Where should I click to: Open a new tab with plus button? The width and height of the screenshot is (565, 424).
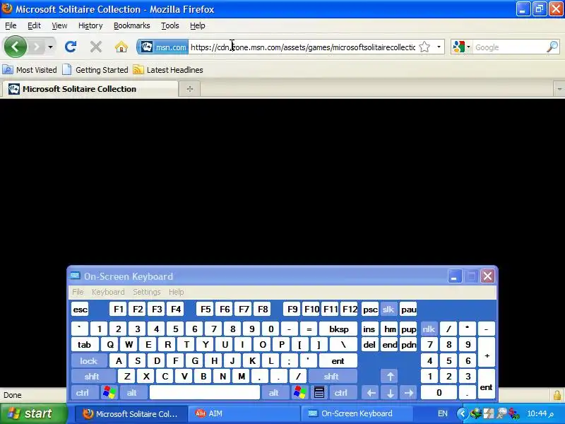[x=190, y=89]
